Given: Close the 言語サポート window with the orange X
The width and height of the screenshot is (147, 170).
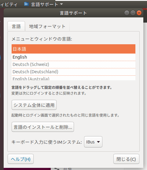Looking at the screenshot, I should click(x=139, y=13).
